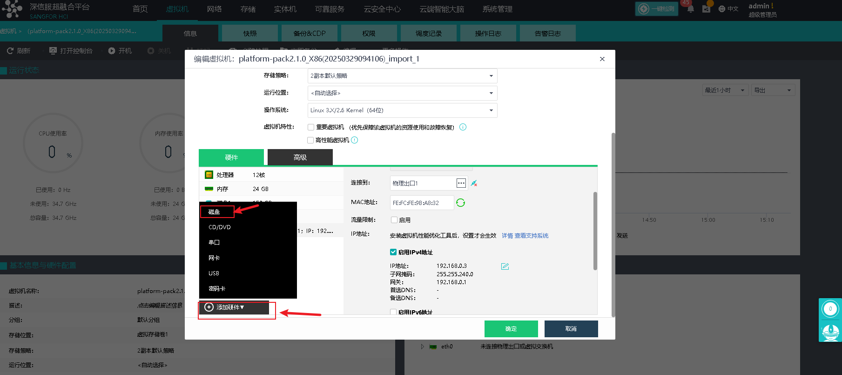Expand the 运行位置 dropdown

click(x=491, y=93)
